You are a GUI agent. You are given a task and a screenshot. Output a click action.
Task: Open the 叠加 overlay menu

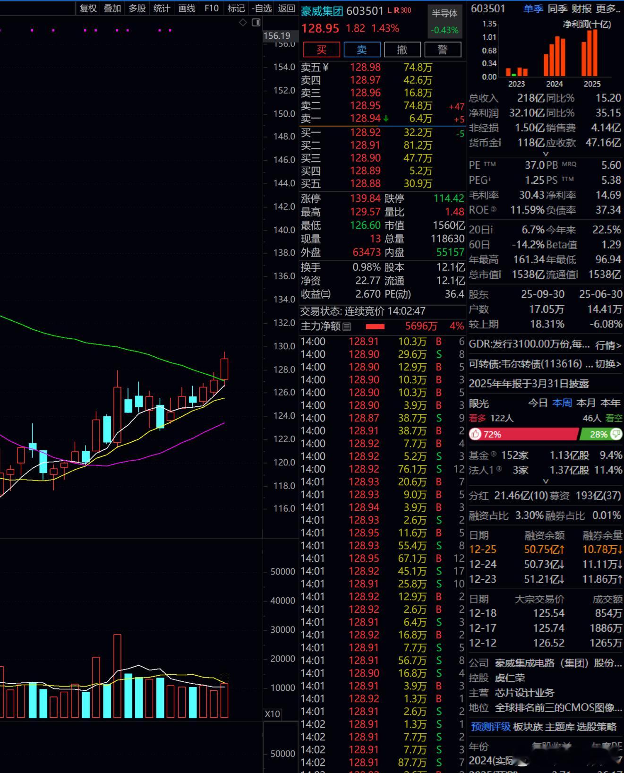112,9
